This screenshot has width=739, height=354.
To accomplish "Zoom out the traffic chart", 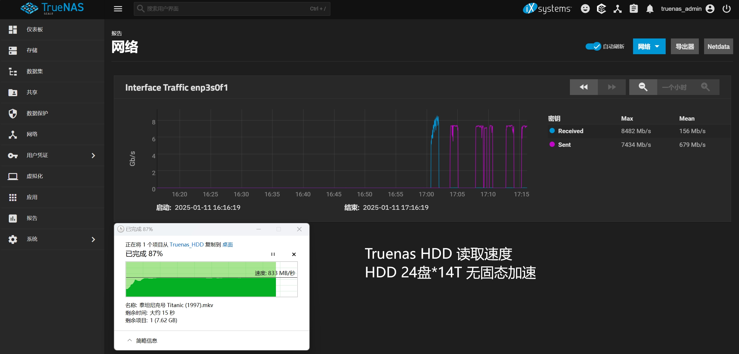I will 643,87.
